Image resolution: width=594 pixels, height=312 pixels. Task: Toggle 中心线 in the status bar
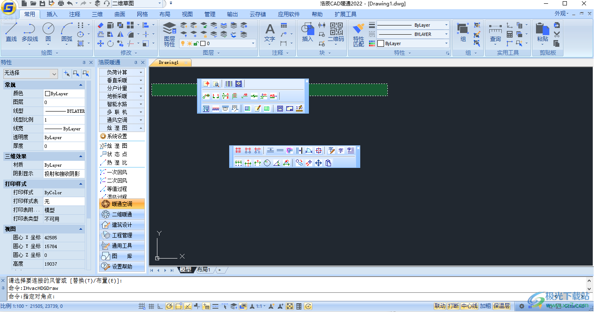click(469, 306)
